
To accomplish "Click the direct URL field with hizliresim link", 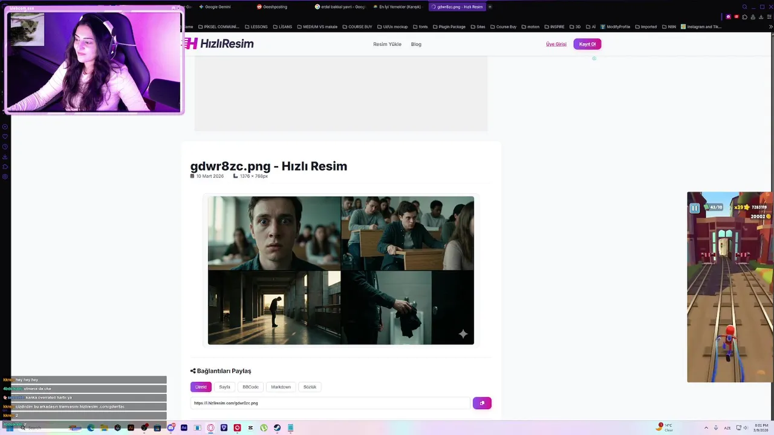I will click(x=330, y=403).
